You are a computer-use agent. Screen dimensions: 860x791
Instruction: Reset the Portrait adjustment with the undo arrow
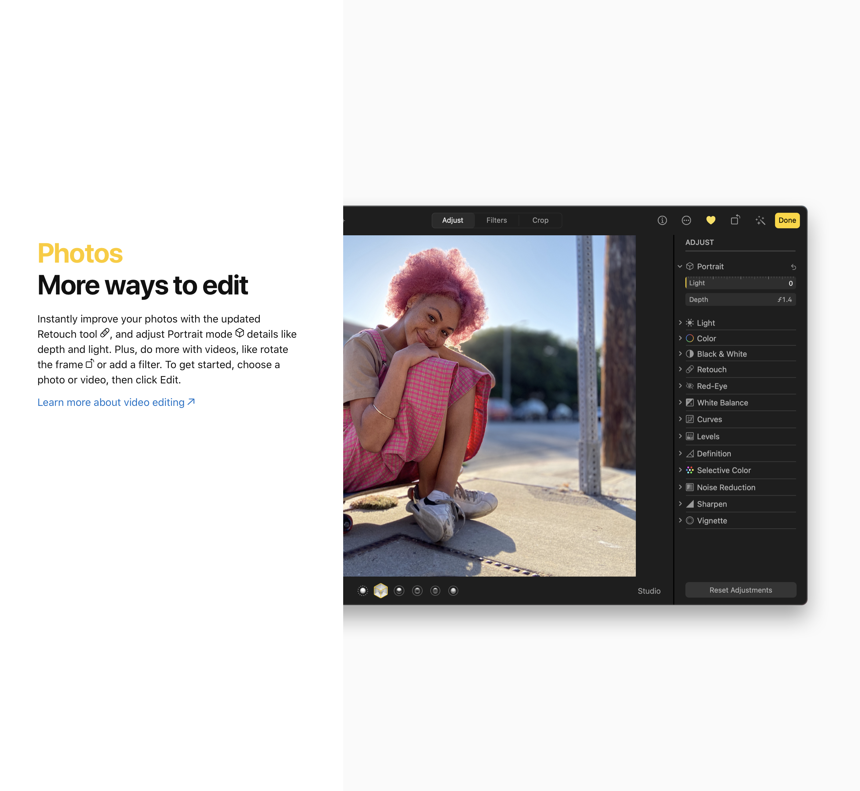pyautogui.click(x=793, y=267)
